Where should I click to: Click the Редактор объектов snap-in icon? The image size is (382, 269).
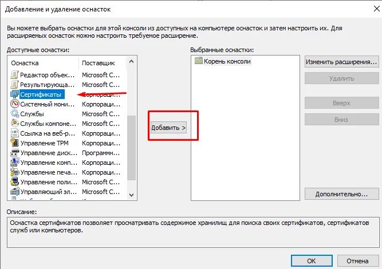[15, 75]
